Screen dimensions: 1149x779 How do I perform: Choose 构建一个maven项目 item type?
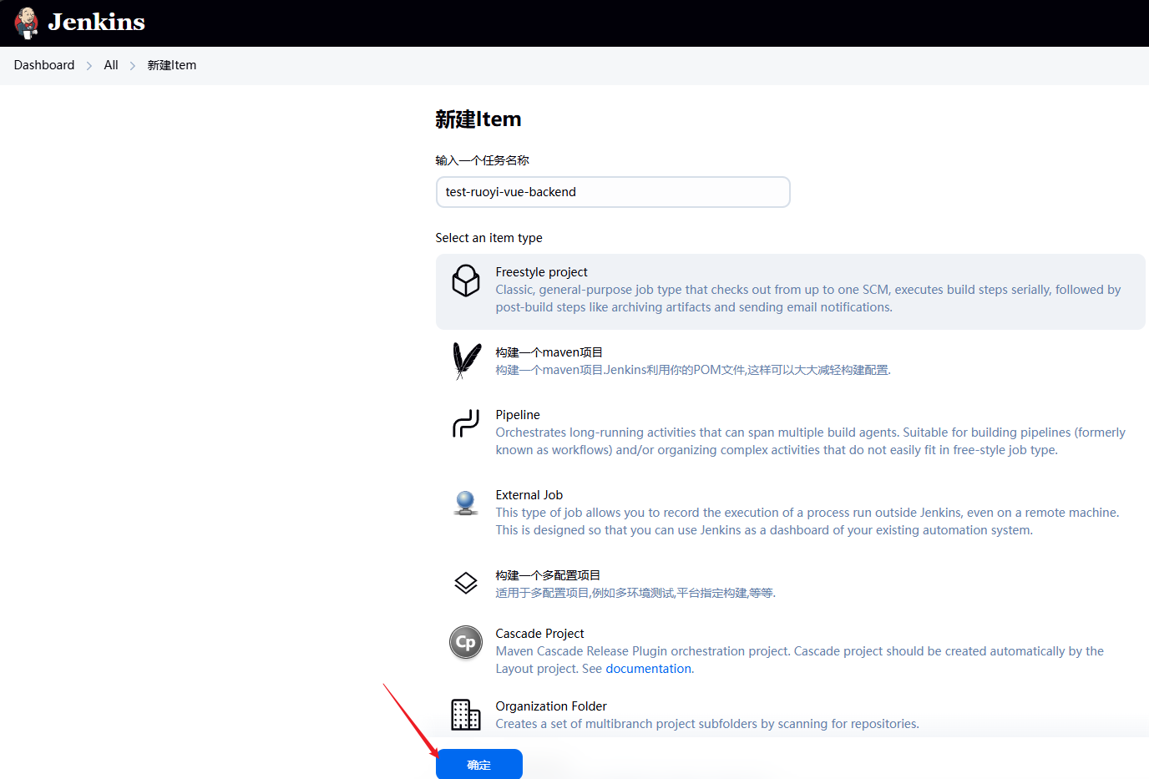[549, 352]
